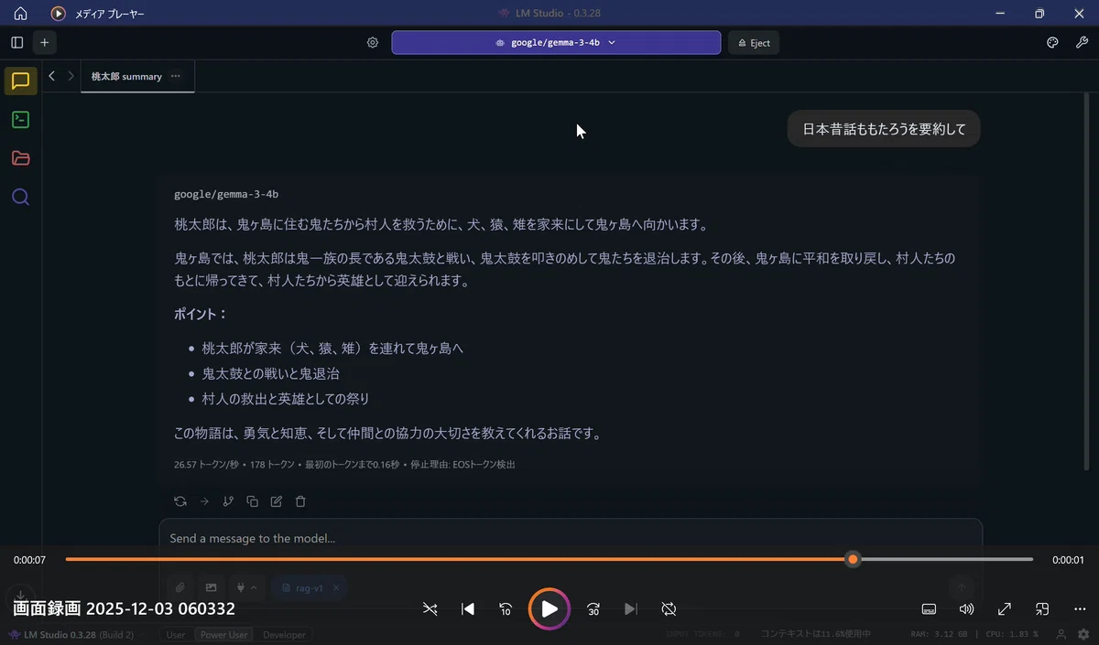The width and height of the screenshot is (1099, 645).
Task: Regenerate the assistant response
Action: [180, 501]
